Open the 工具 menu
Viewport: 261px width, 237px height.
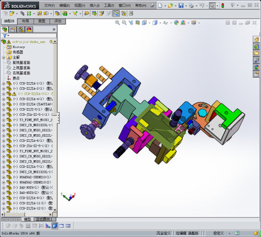pyautogui.click(x=109, y=6)
